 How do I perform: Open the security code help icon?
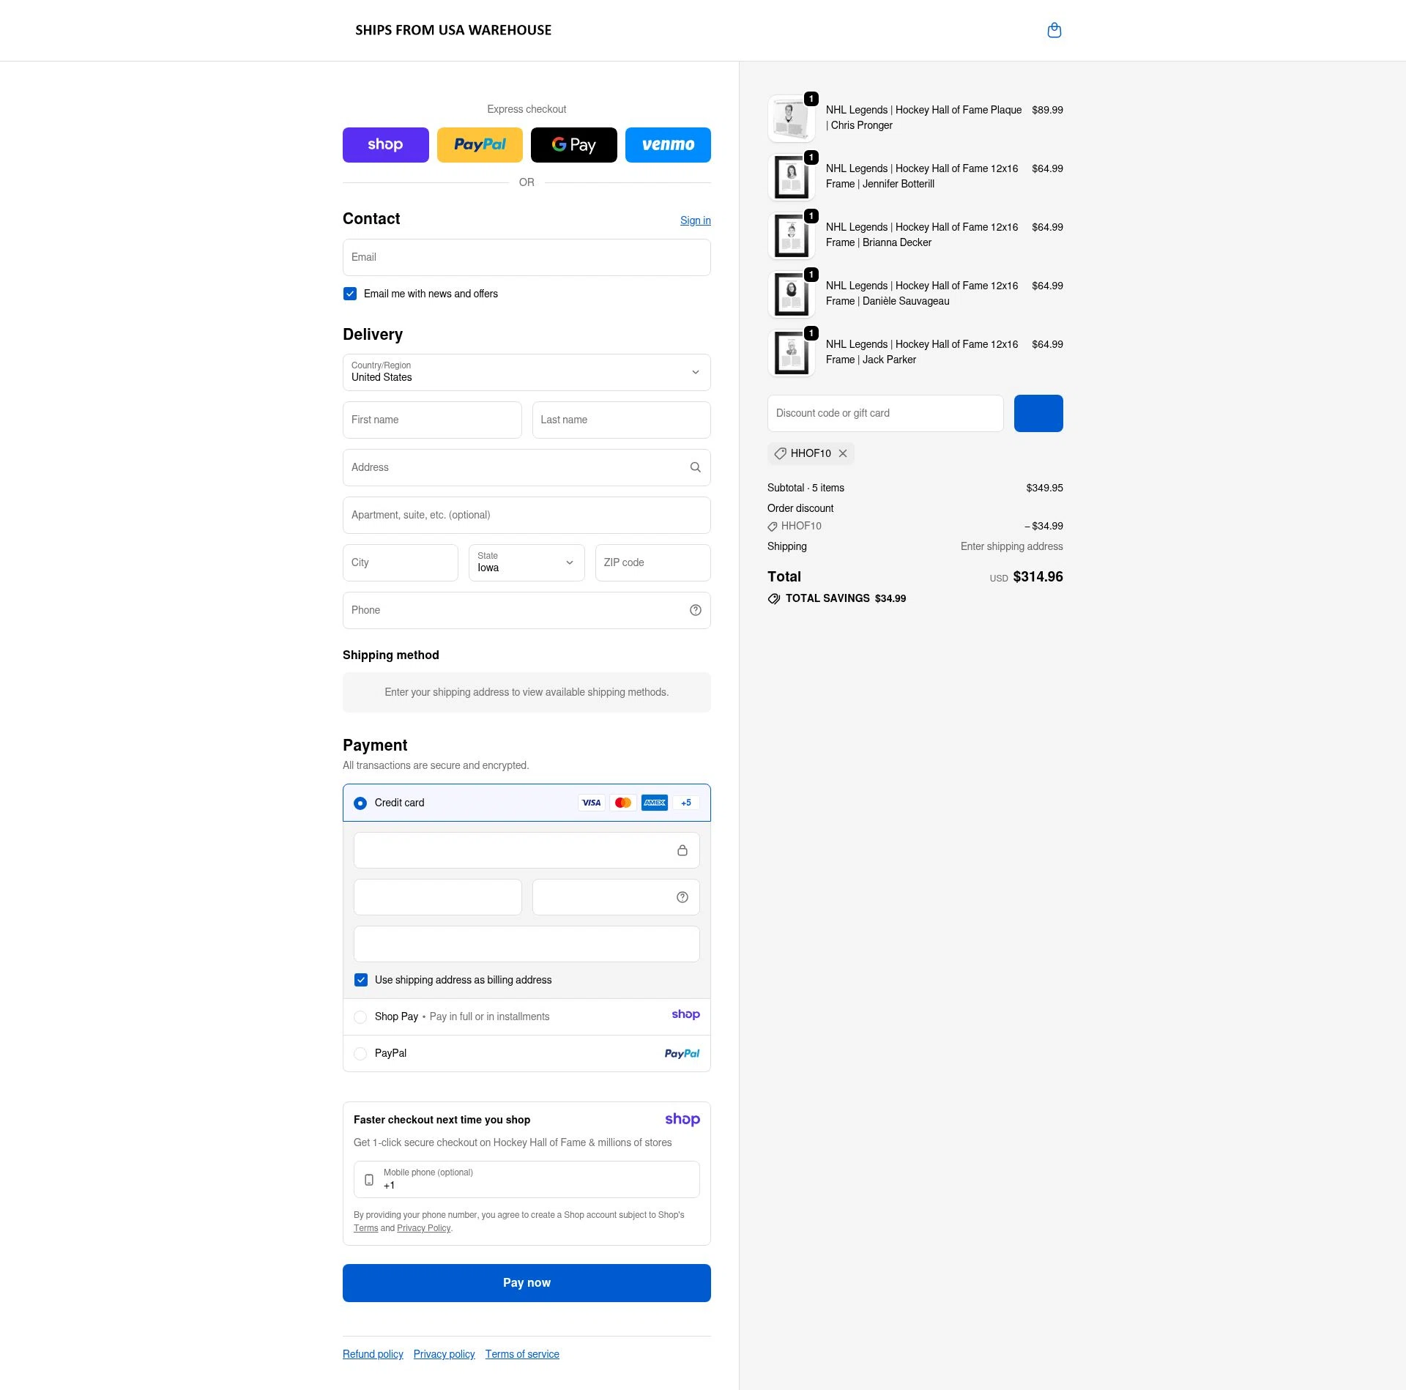click(682, 896)
